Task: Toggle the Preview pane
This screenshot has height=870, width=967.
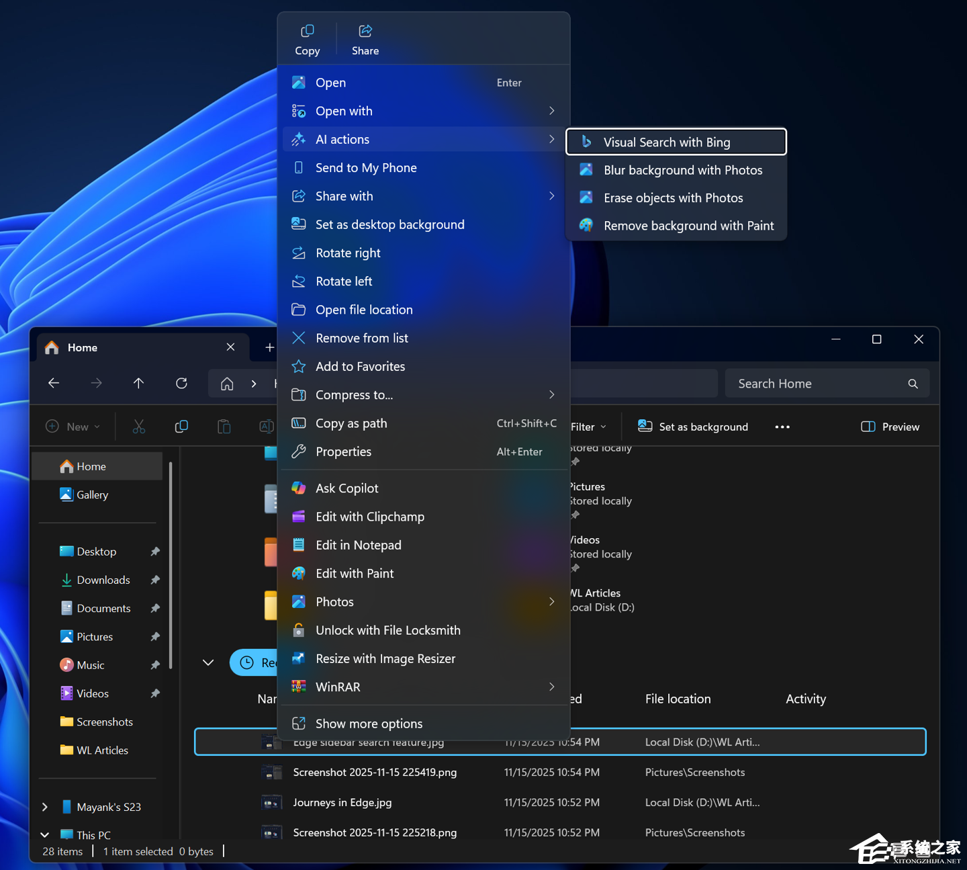Action: coord(890,427)
